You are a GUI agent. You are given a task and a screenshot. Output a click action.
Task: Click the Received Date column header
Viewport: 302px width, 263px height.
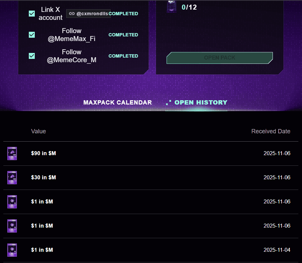[x=271, y=131]
